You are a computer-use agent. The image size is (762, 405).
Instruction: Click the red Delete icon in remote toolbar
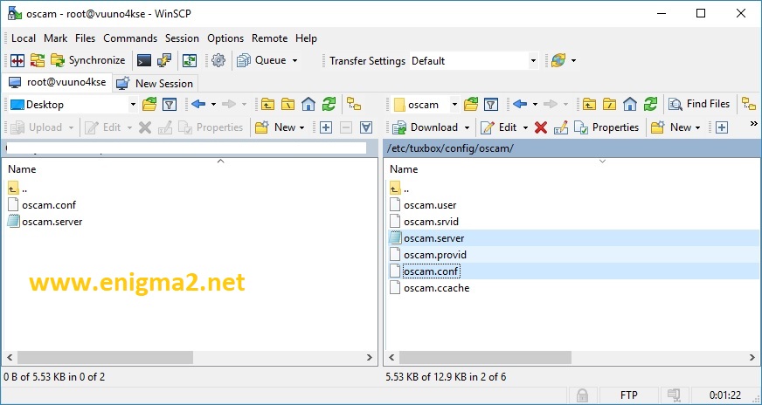(540, 127)
